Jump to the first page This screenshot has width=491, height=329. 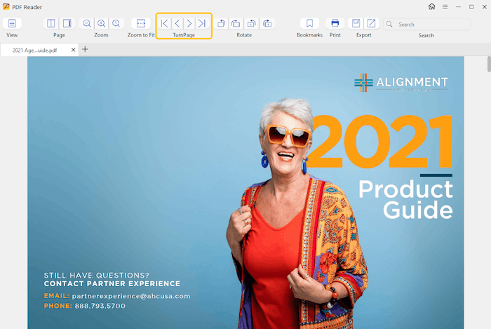tap(164, 23)
